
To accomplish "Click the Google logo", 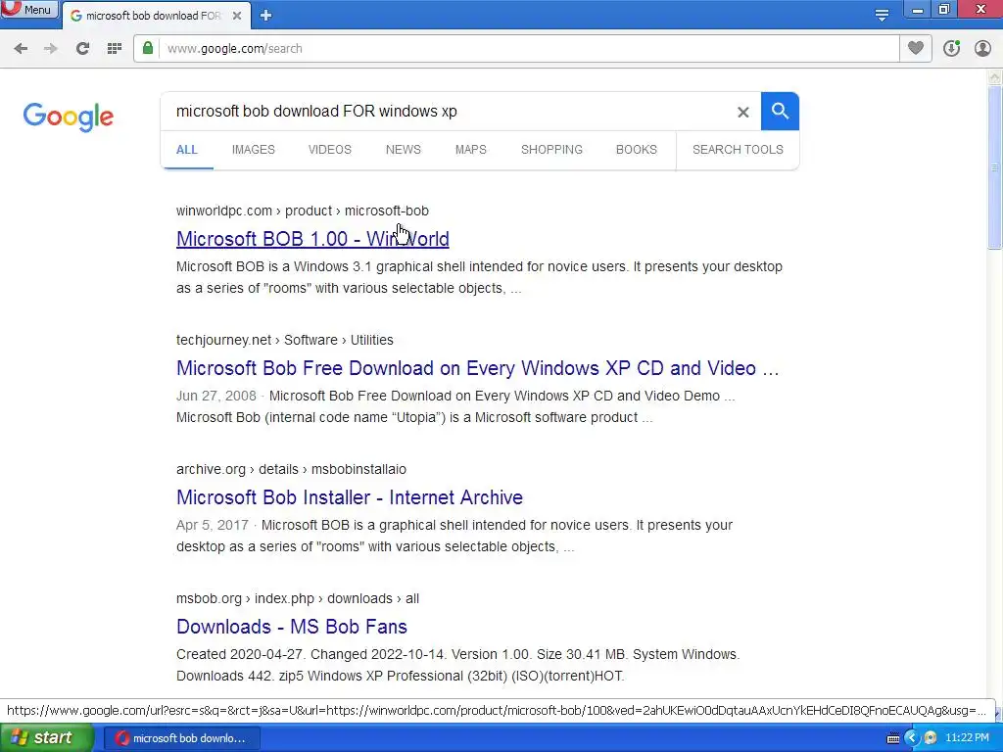I will (69, 117).
